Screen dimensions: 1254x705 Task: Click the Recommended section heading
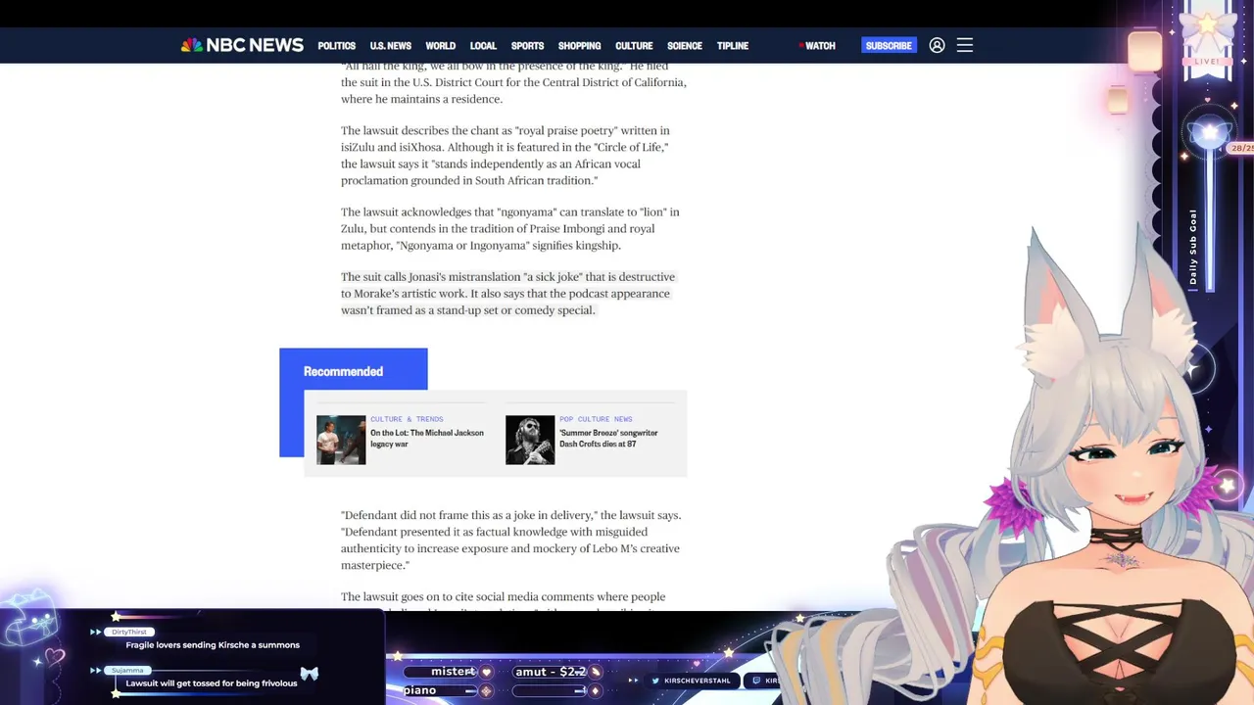coord(343,371)
